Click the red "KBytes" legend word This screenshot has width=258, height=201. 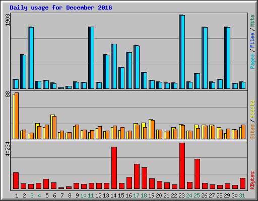[x=252, y=180]
